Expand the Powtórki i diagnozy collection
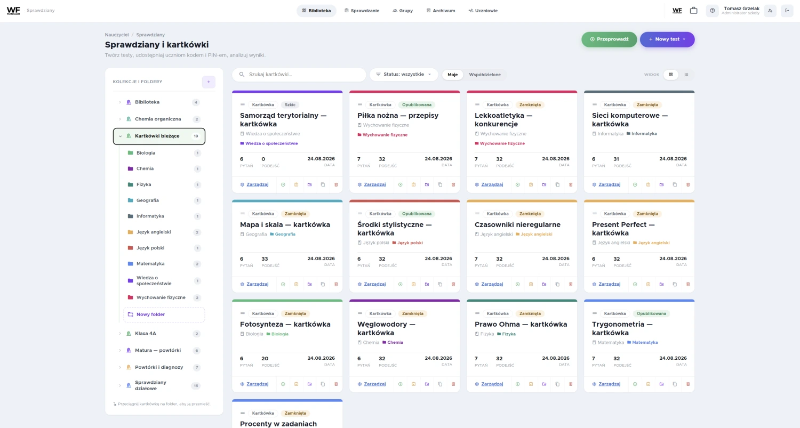This screenshot has width=800, height=428. (x=120, y=368)
